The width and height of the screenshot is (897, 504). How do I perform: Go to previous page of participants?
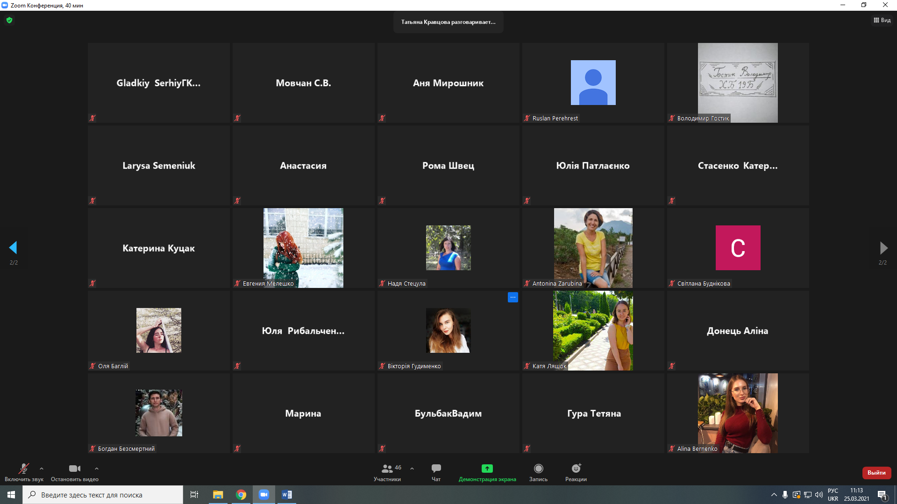pyautogui.click(x=13, y=248)
